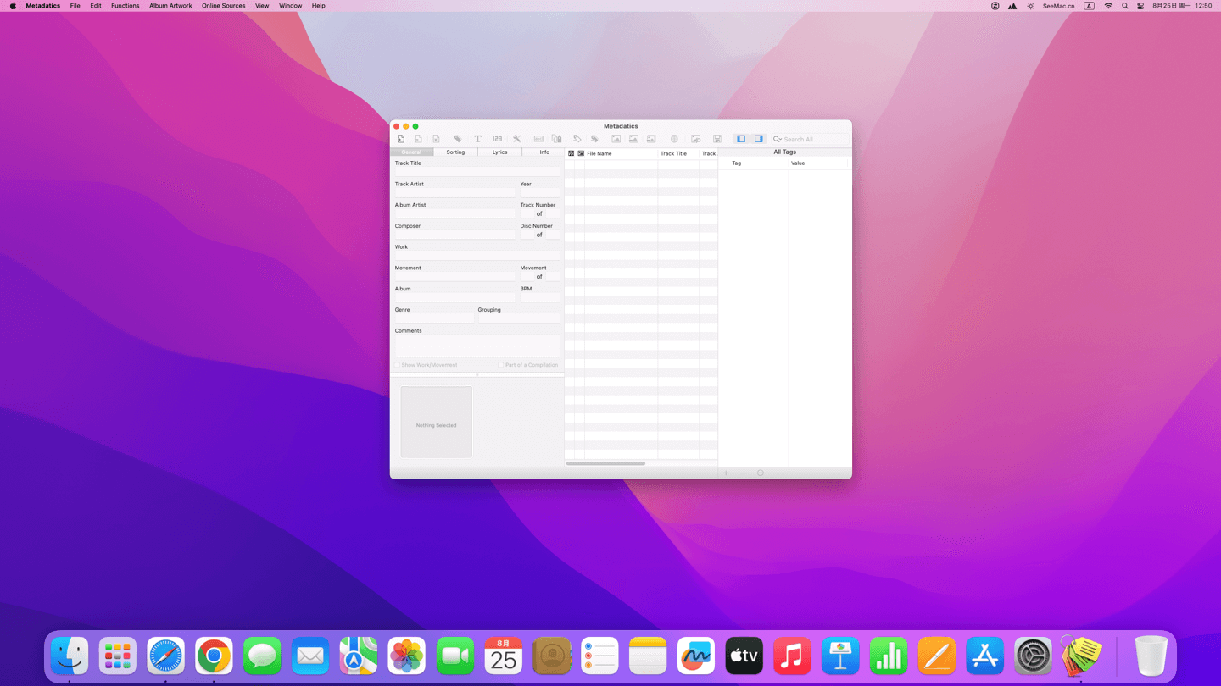Click the '123' numbering toolbar icon
Viewport: 1221px width, 686px height.
(497, 139)
